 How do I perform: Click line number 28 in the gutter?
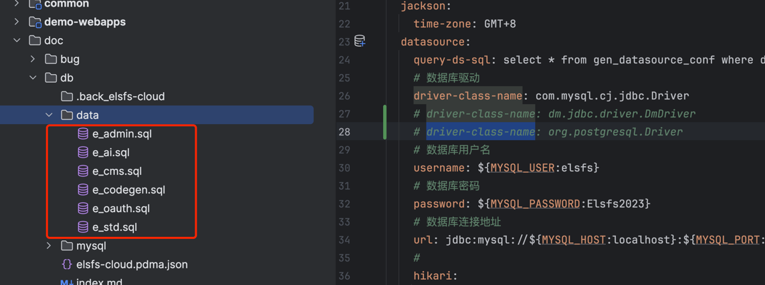[344, 131]
